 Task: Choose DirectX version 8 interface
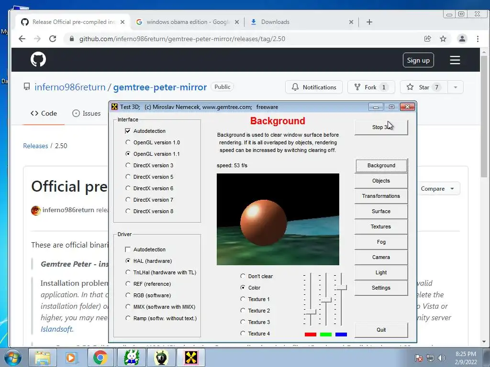pyautogui.click(x=128, y=211)
